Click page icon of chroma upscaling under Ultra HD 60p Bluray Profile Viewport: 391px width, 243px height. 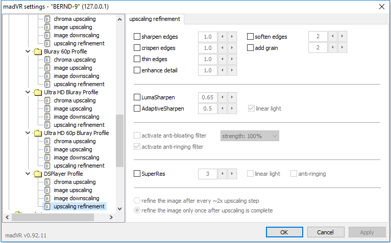click(47, 142)
